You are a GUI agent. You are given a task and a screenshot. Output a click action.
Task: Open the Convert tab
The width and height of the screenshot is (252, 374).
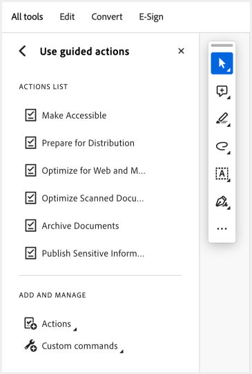point(107,17)
